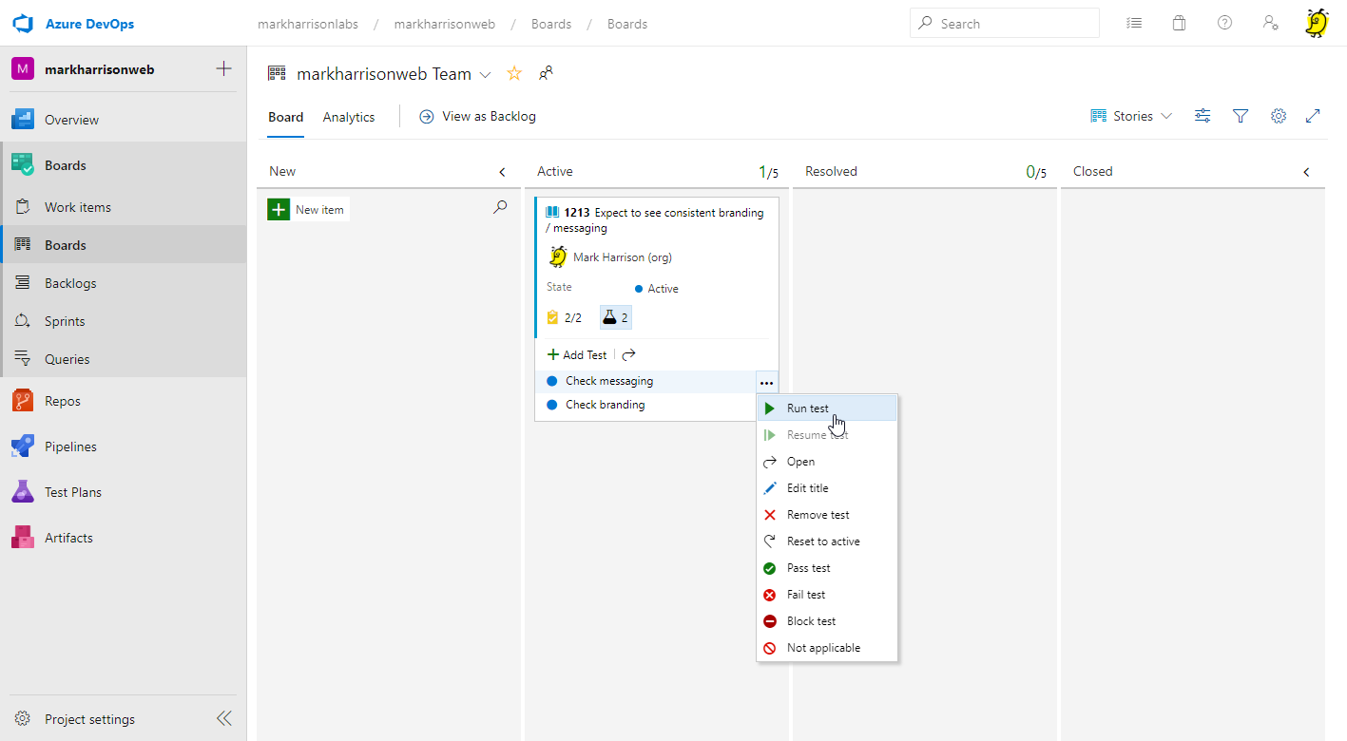
Task: Click the marketplace shopping bag icon
Action: click(1179, 24)
